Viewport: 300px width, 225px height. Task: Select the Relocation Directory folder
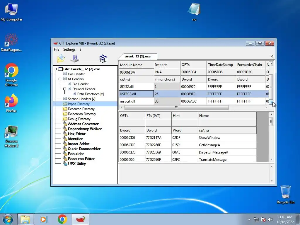point(82,114)
